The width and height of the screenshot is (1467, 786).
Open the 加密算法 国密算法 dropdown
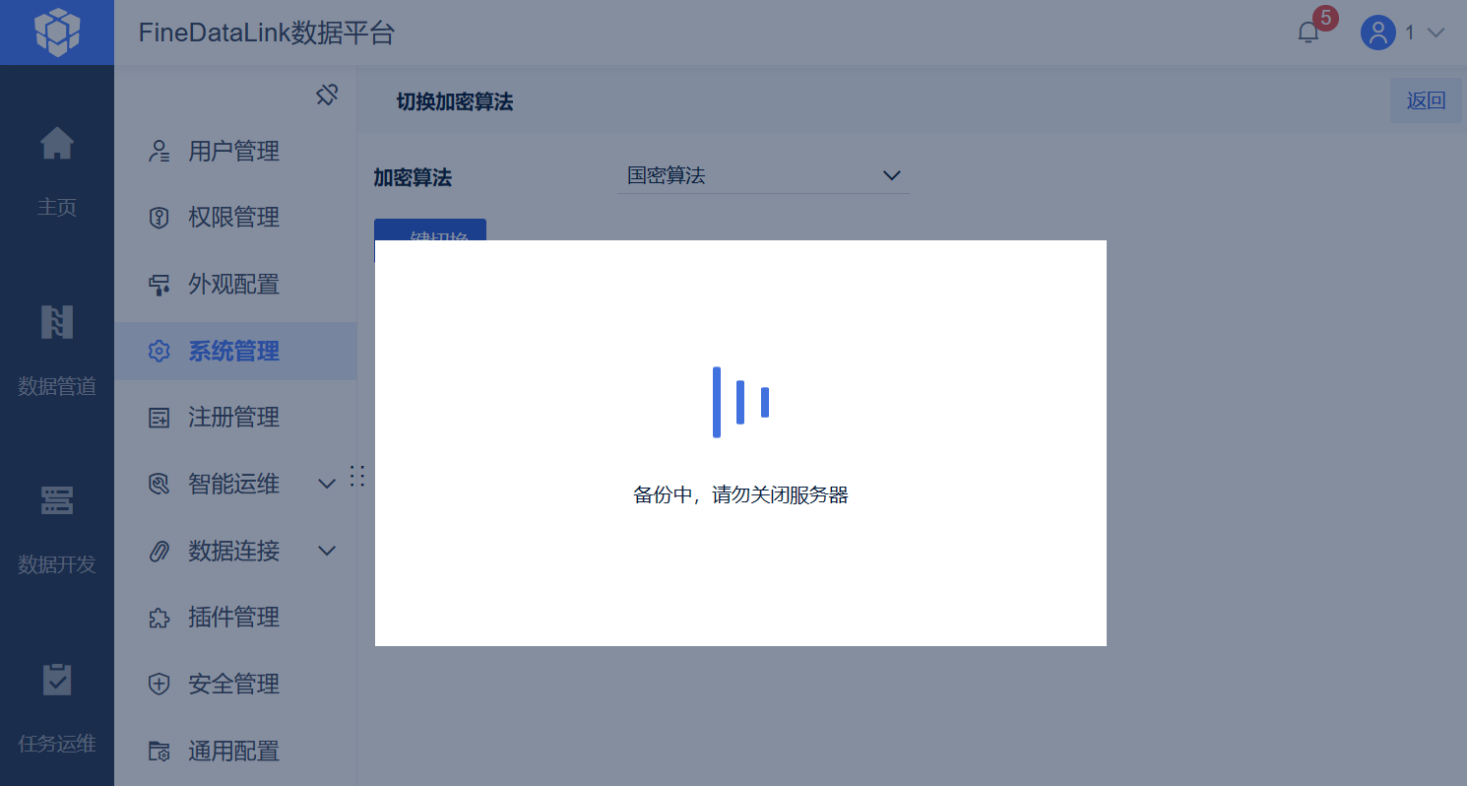click(763, 175)
